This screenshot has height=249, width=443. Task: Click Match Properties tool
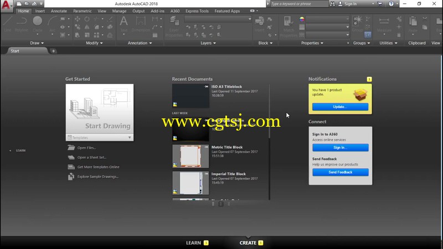pyautogui.click(x=289, y=27)
